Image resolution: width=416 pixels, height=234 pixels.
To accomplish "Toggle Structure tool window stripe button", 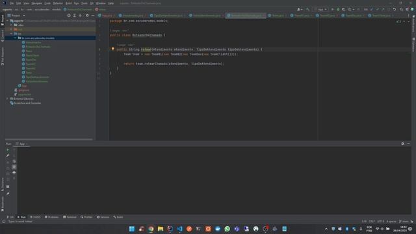I will 3,185.
